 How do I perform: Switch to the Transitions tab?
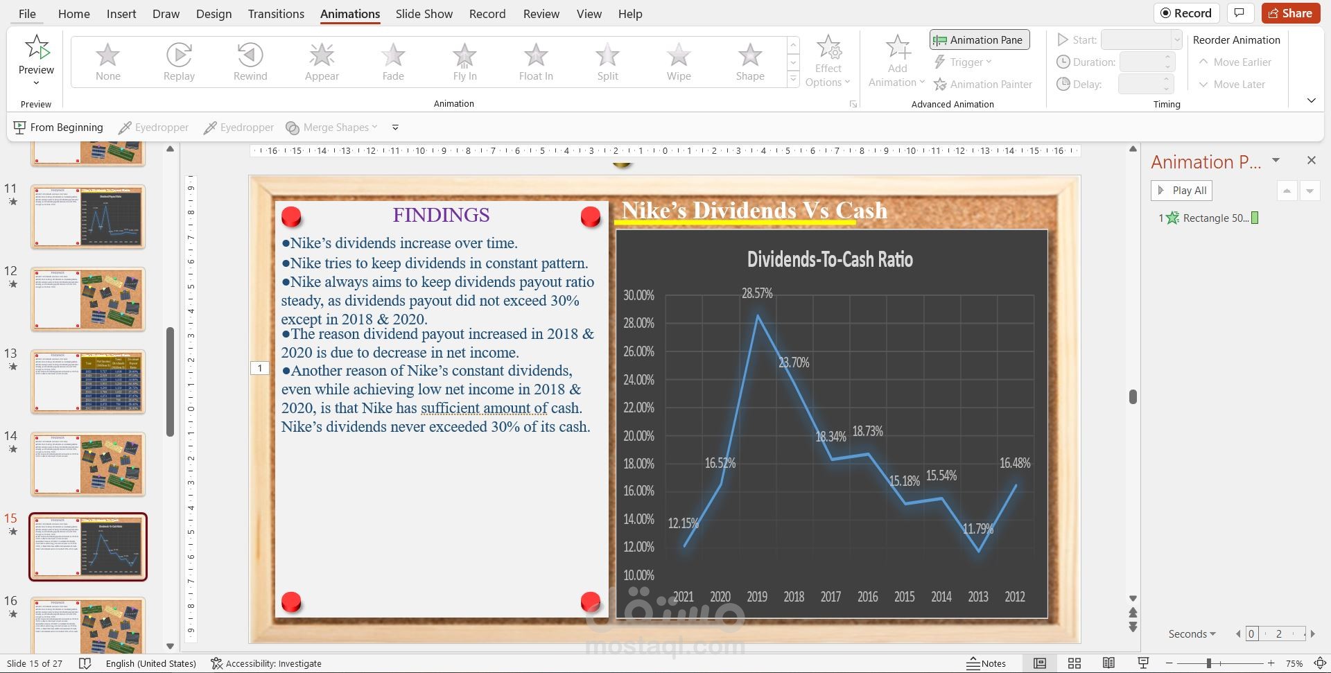point(276,14)
